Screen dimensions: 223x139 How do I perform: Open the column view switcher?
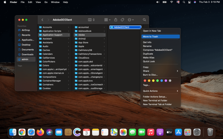(91, 20)
